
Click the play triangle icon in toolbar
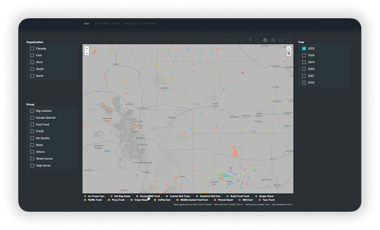235,40
